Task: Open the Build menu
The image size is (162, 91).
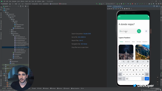Action: pos(27,1)
